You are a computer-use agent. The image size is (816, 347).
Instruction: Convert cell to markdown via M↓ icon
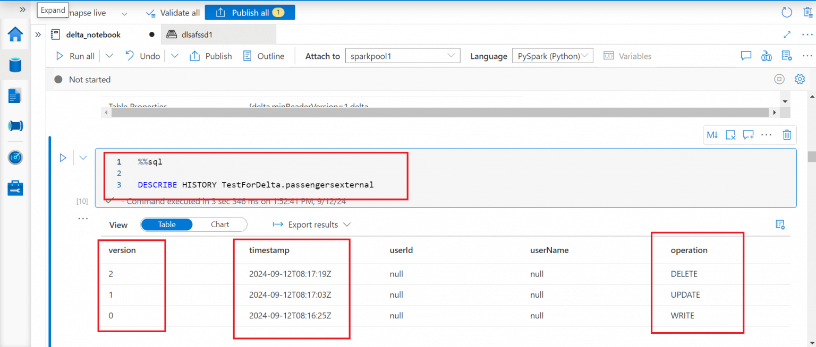(x=712, y=135)
